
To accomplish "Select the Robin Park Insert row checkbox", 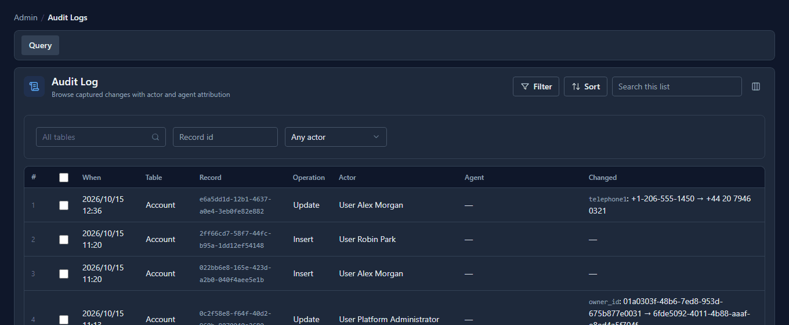I will [x=64, y=239].
